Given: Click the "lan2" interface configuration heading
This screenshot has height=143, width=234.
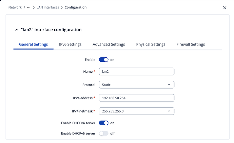Looking at the screenshot, I should [x=51, y=30].
